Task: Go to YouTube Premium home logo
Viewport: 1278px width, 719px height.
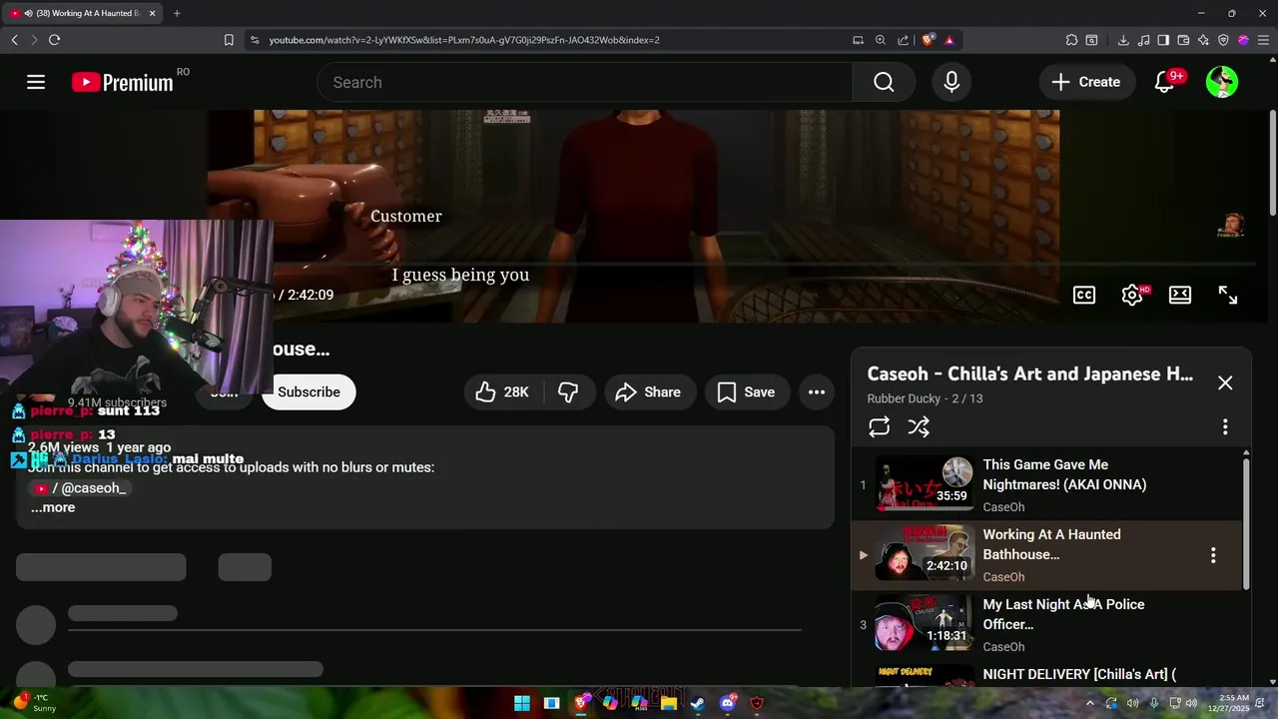Action: 123,83
